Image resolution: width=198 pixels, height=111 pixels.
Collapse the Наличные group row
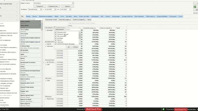(x=46, y=46)
